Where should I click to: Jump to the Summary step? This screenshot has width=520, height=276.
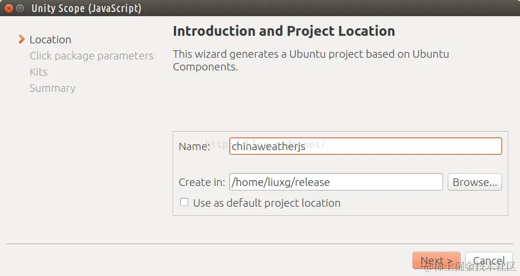click(52, 88)
